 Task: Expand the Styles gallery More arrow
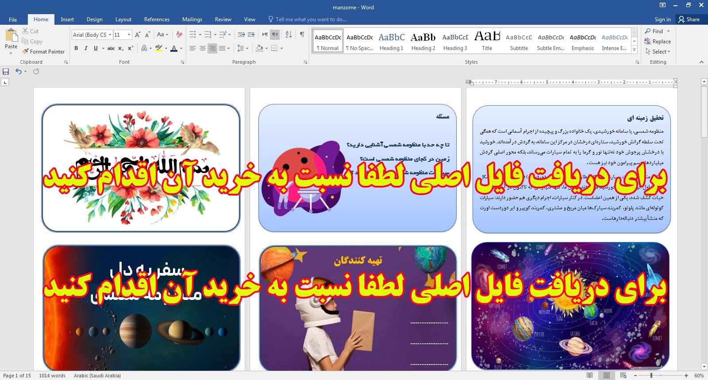click(634, 50)
